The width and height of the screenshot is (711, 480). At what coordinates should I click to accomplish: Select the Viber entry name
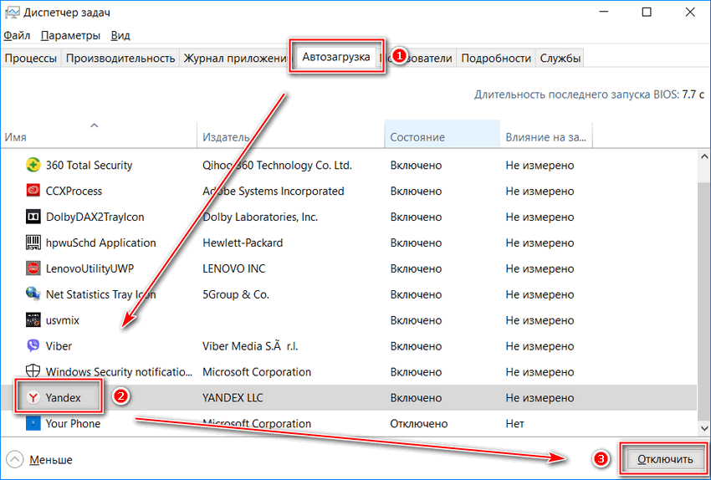pos(59,346)
